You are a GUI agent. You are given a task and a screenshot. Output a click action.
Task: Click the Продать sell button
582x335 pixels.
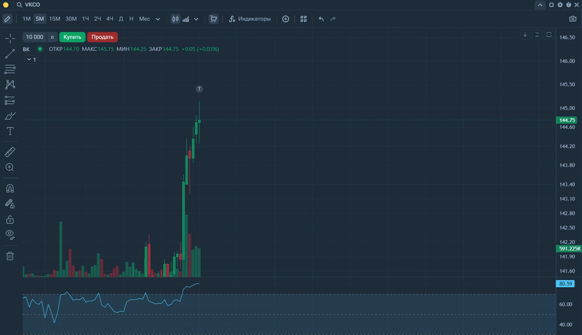[x=102, y=37]
